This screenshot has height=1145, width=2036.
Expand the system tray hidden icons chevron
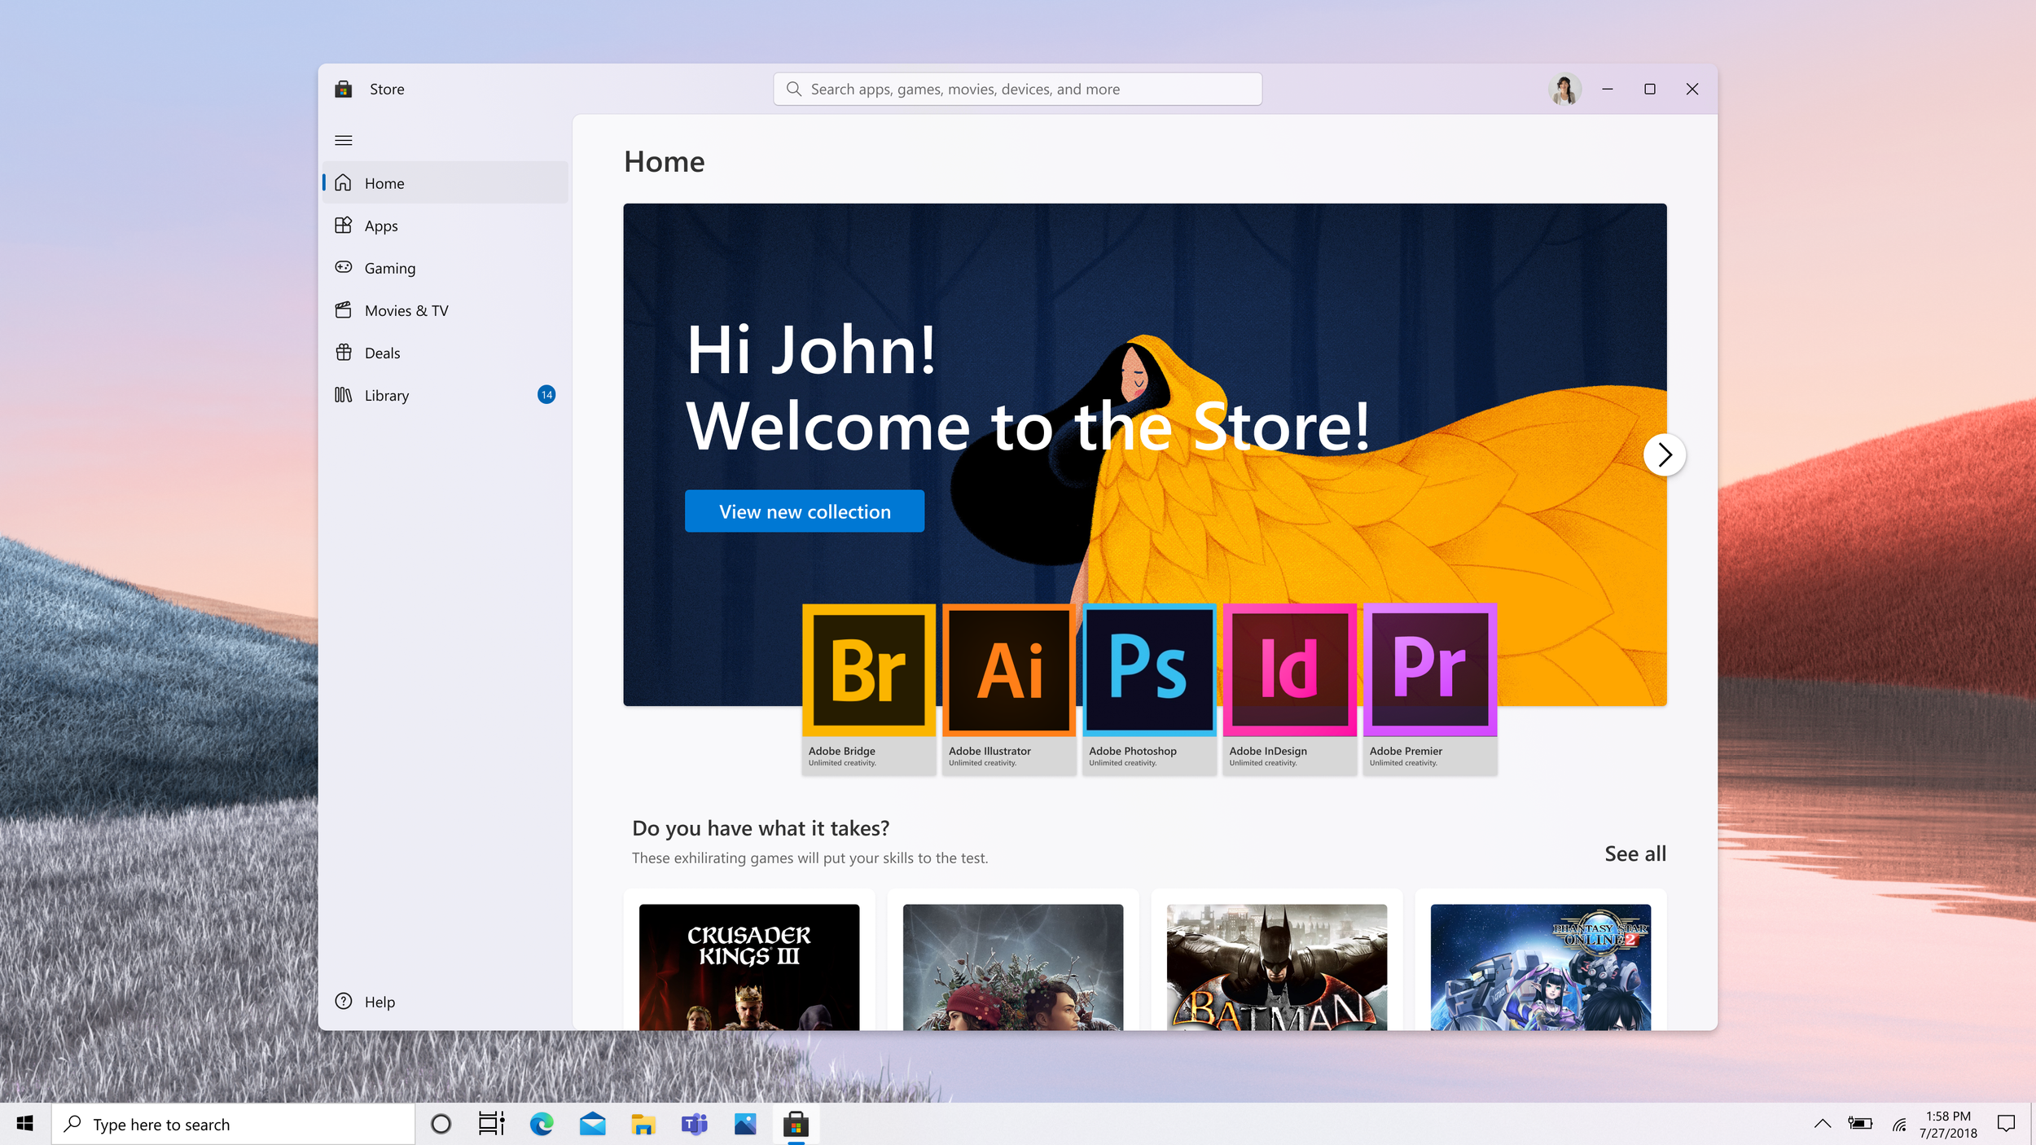(x=1823, y=1125)
